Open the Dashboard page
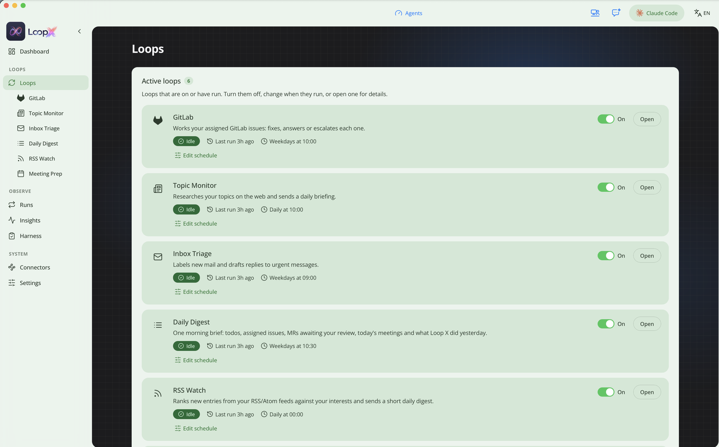This screenshot has height=447, width=719. pos(45,52)
